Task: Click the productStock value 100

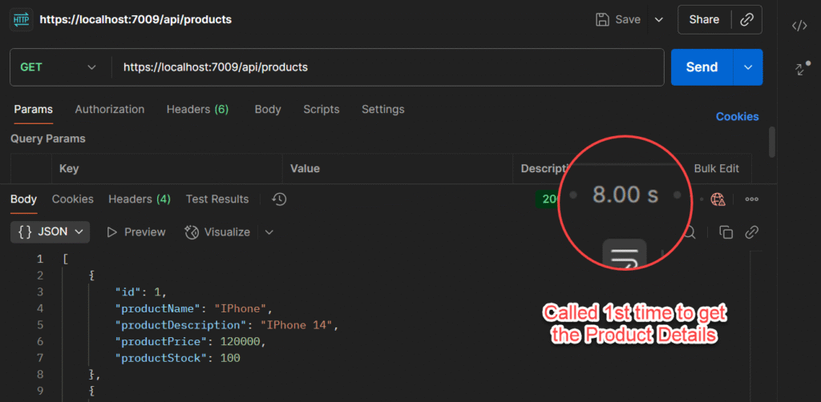Action: pos(230,358)
